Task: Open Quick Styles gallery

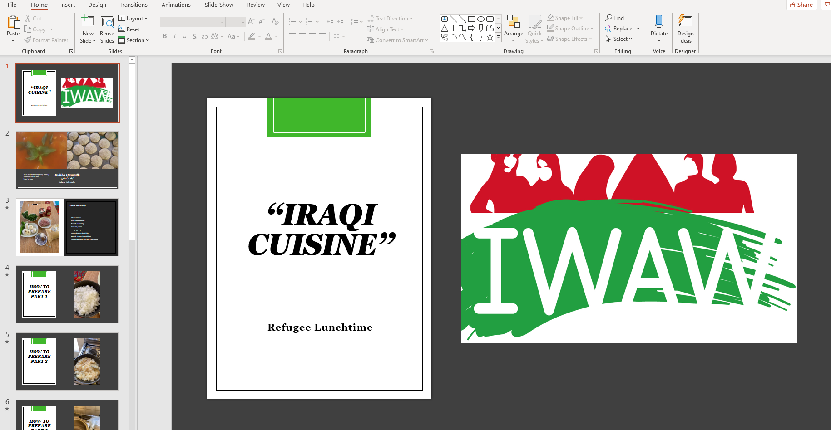Action: click(534, 29)
